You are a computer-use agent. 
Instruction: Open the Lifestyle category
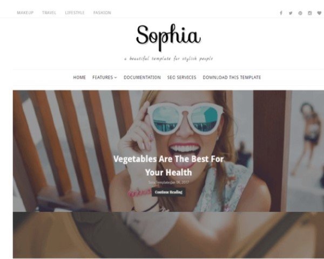75,12
